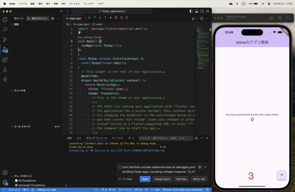Tap the plus floating button in the simulator
The image size is (295, 192).
[x=282, y=175]
